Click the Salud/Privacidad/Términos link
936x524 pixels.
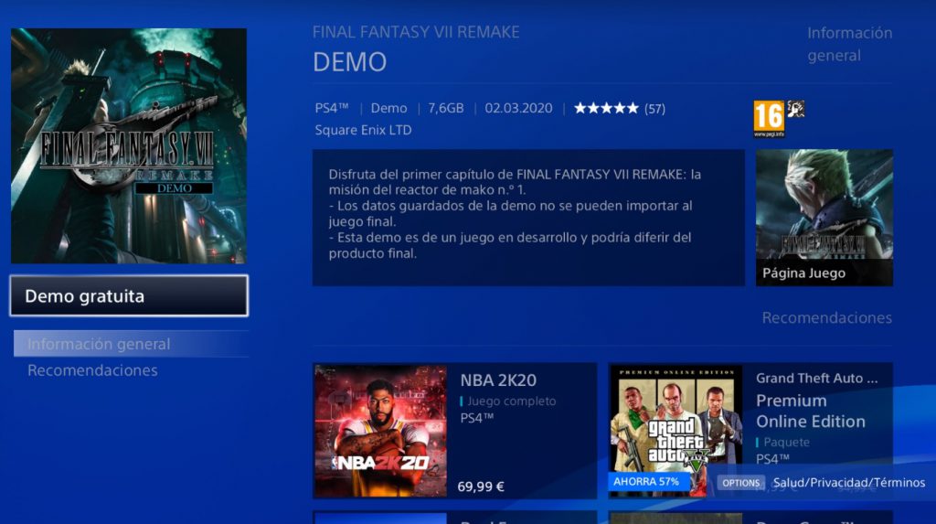(x=849, y=483)
